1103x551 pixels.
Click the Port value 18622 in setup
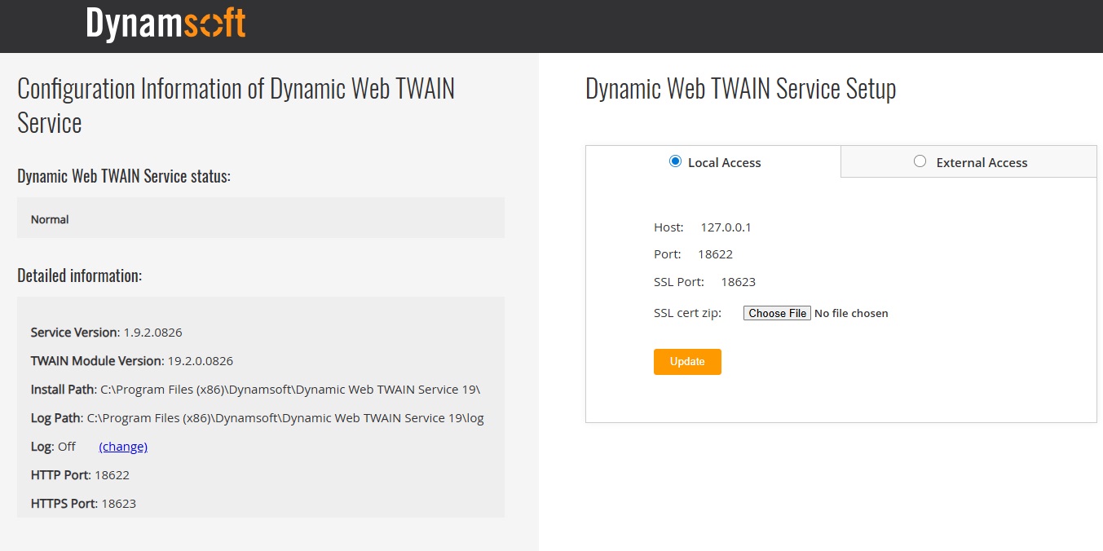pos(715,254)
